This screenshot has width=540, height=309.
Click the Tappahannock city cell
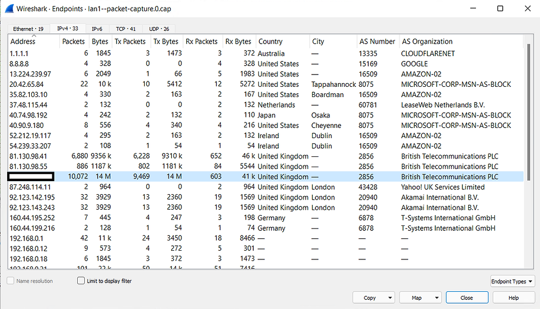pos(333,85)
